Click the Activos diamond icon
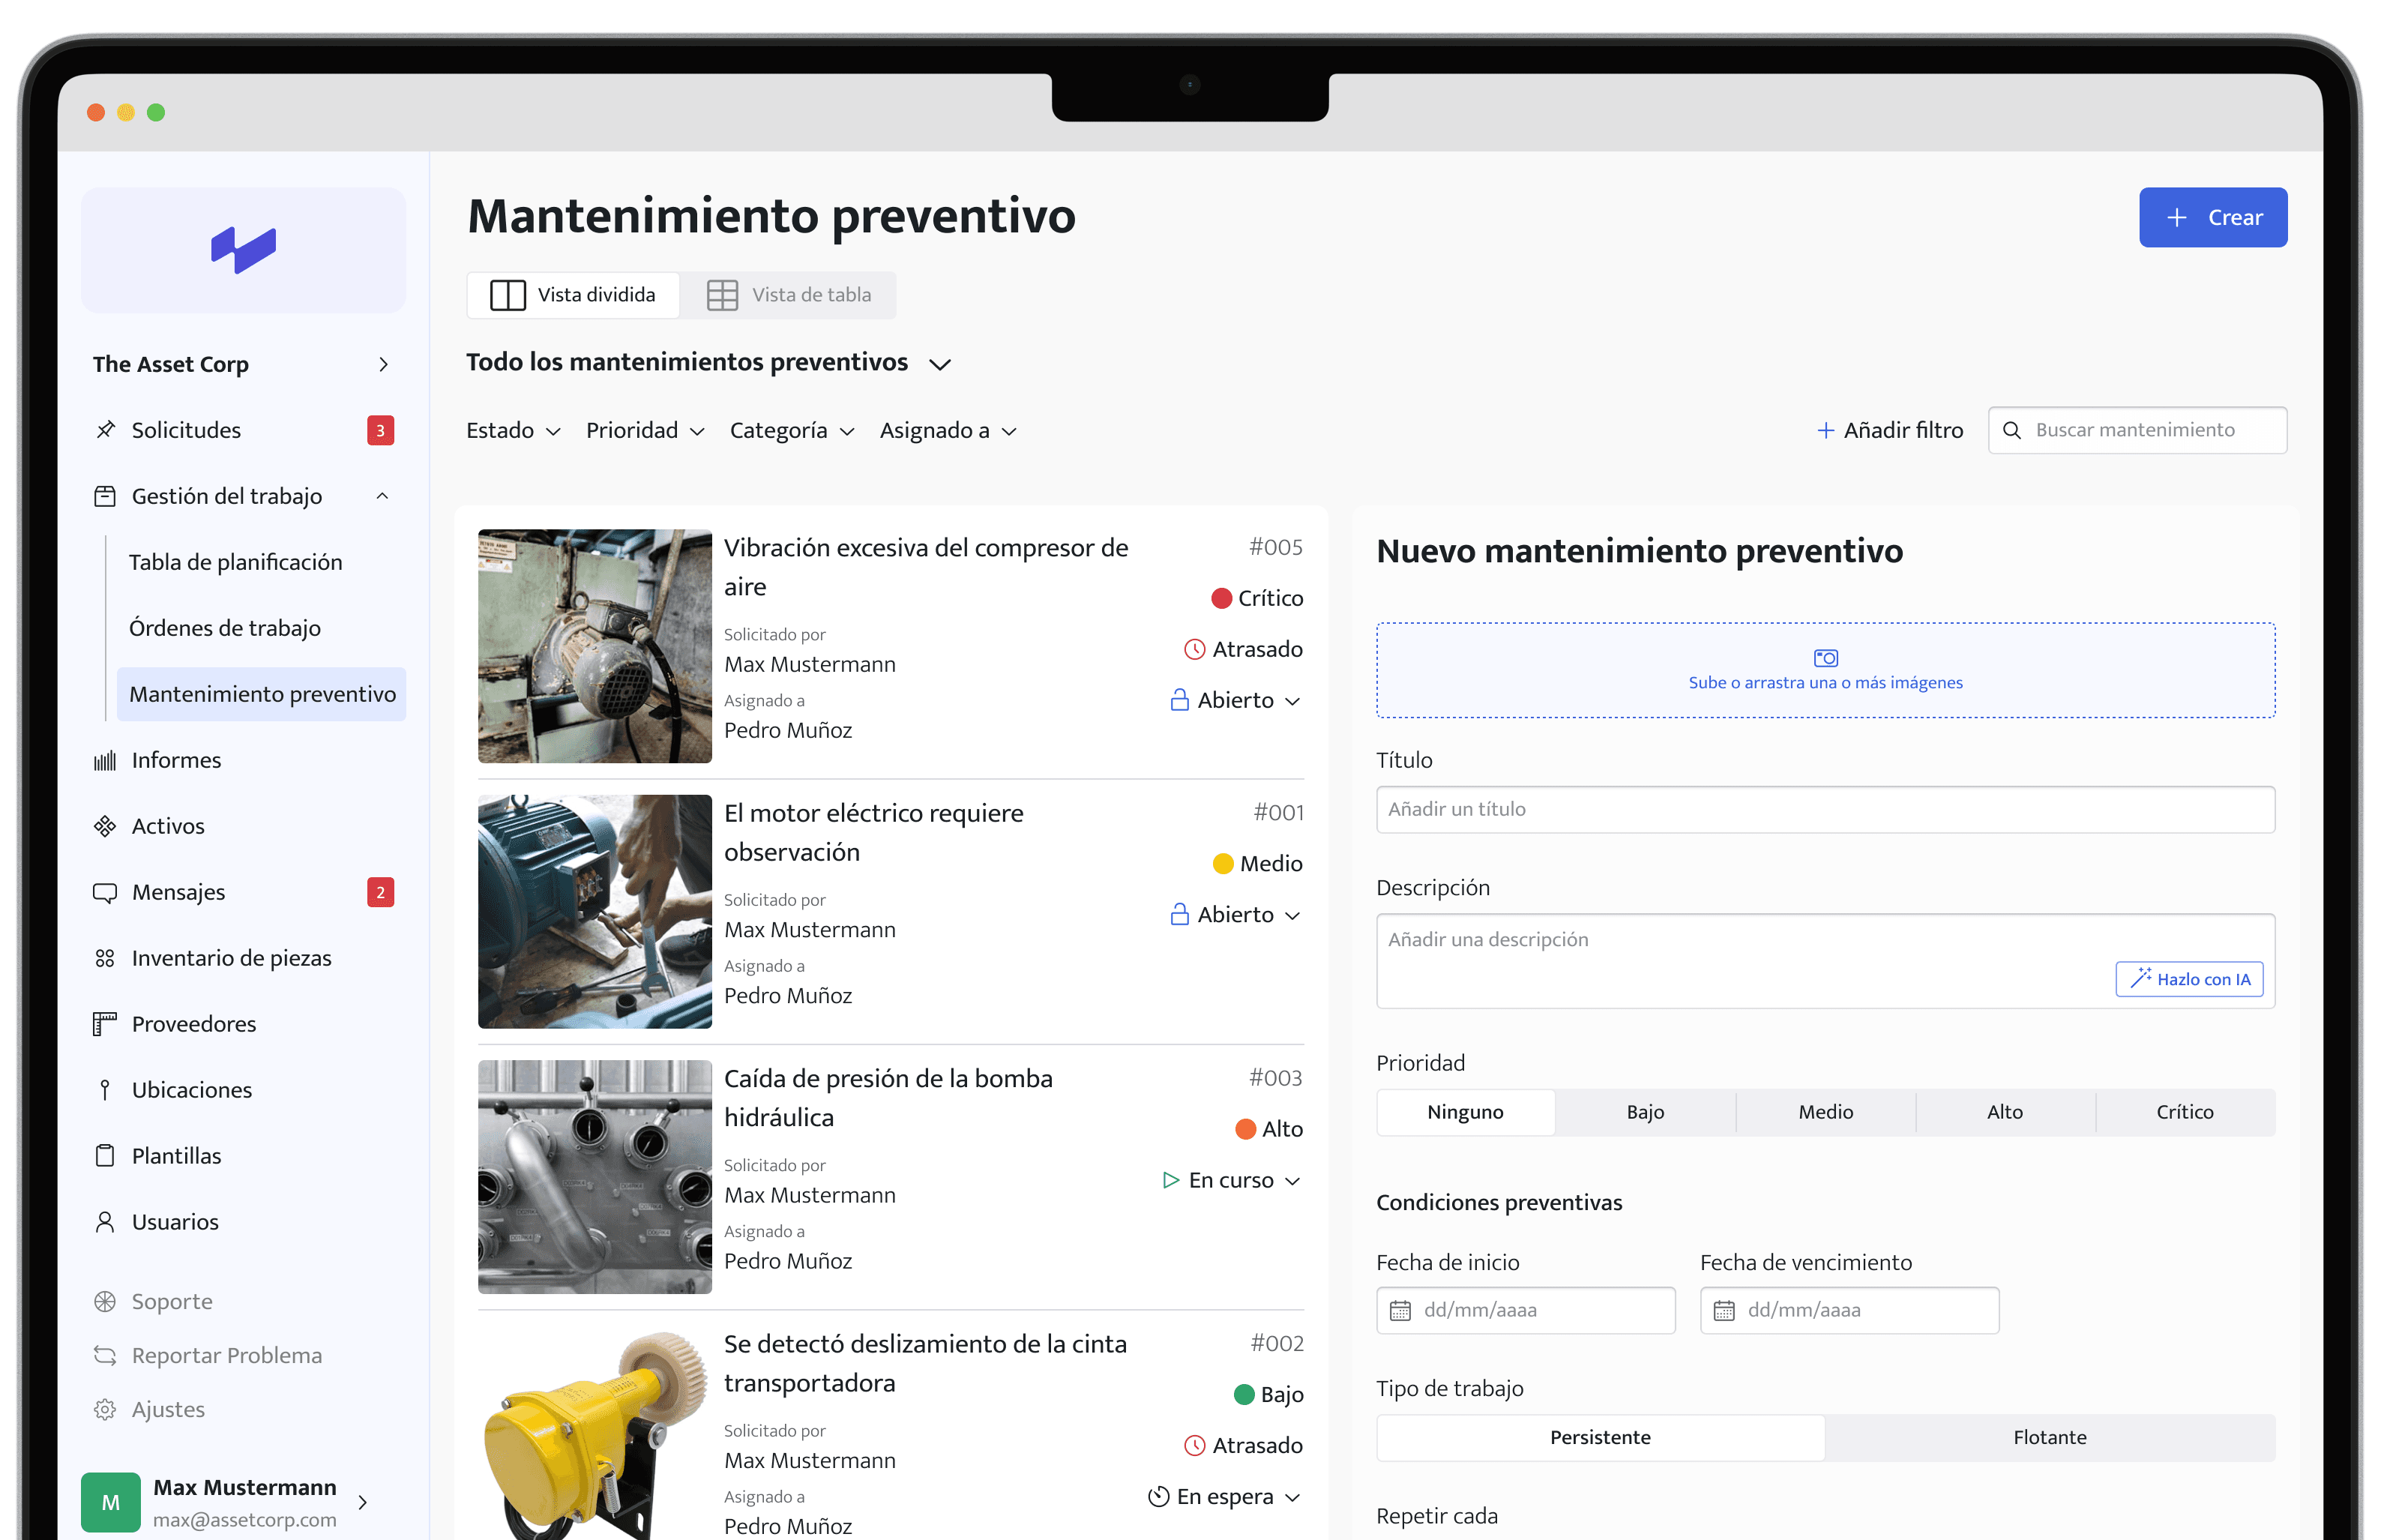Viewport: 2381px width, 1540px height. 105,826
